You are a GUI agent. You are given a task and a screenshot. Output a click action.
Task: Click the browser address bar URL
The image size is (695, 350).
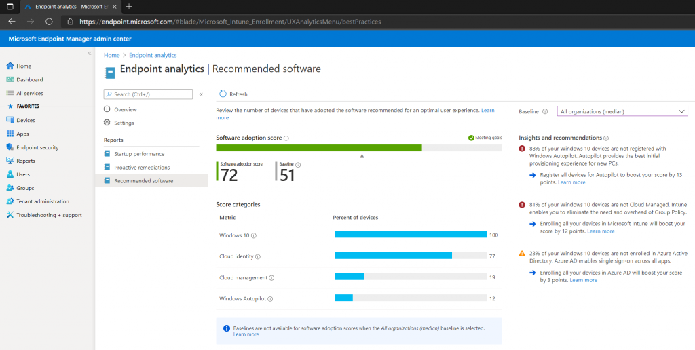tap(230, 21)
